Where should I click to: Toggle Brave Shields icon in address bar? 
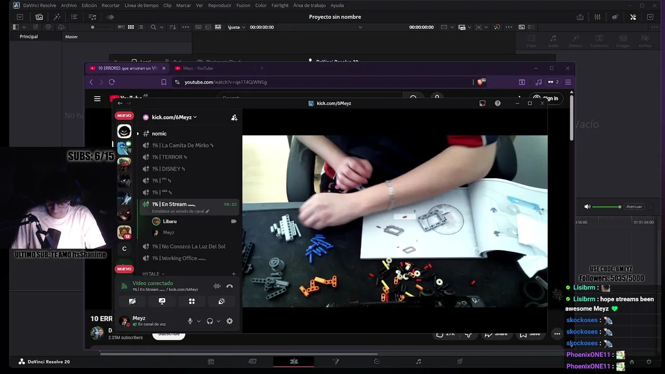pos(482,82)
